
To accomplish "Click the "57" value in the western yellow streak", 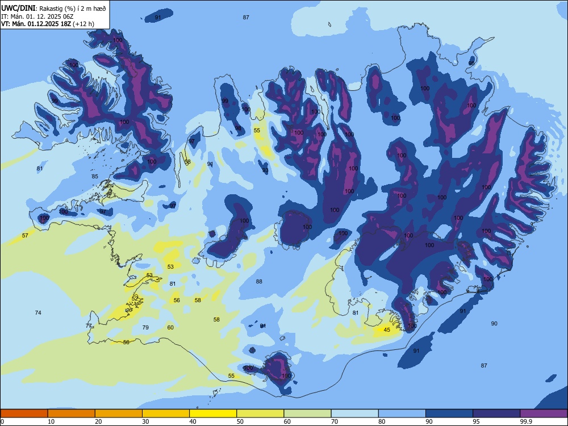I will [25, 236].
